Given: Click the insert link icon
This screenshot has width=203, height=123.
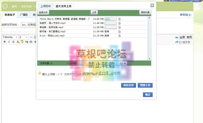Looking at the screenshot, I should tap(27, 42).
